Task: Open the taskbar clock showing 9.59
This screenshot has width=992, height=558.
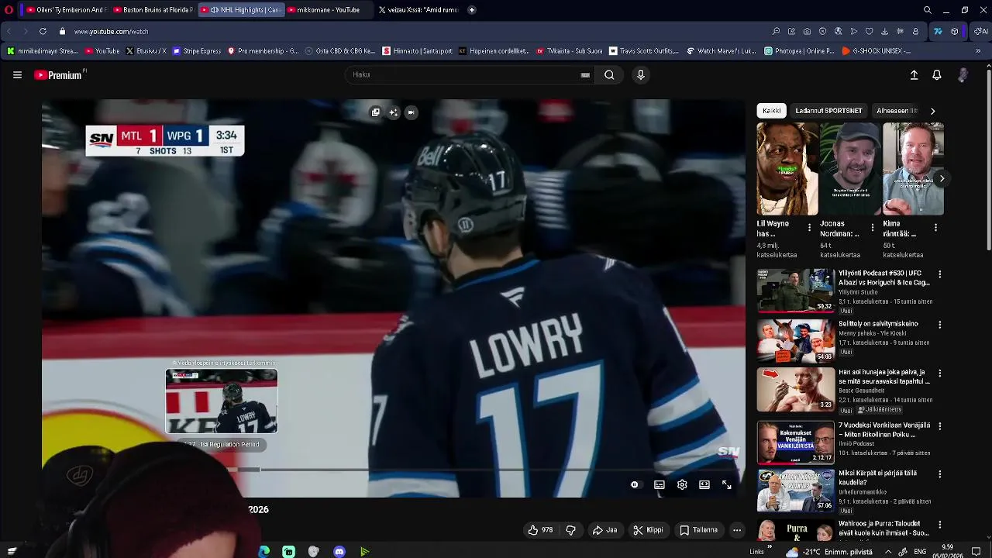Action: [947, 551]
